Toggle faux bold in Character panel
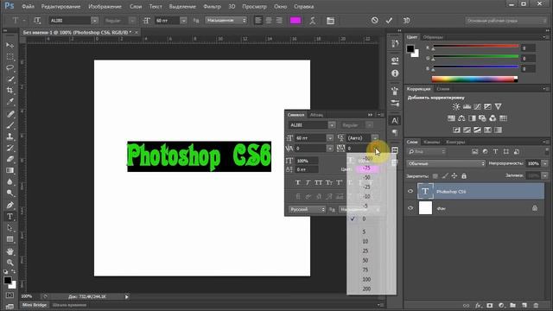Image resolution: width=553 pixels, height=311 pixels. [x=297, y=182]
